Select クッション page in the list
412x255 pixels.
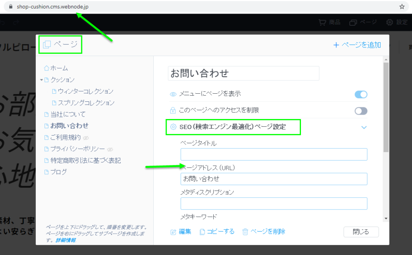tap(62, 80)
